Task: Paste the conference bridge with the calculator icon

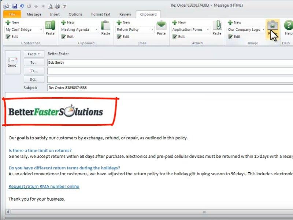Action: (50, 28)
